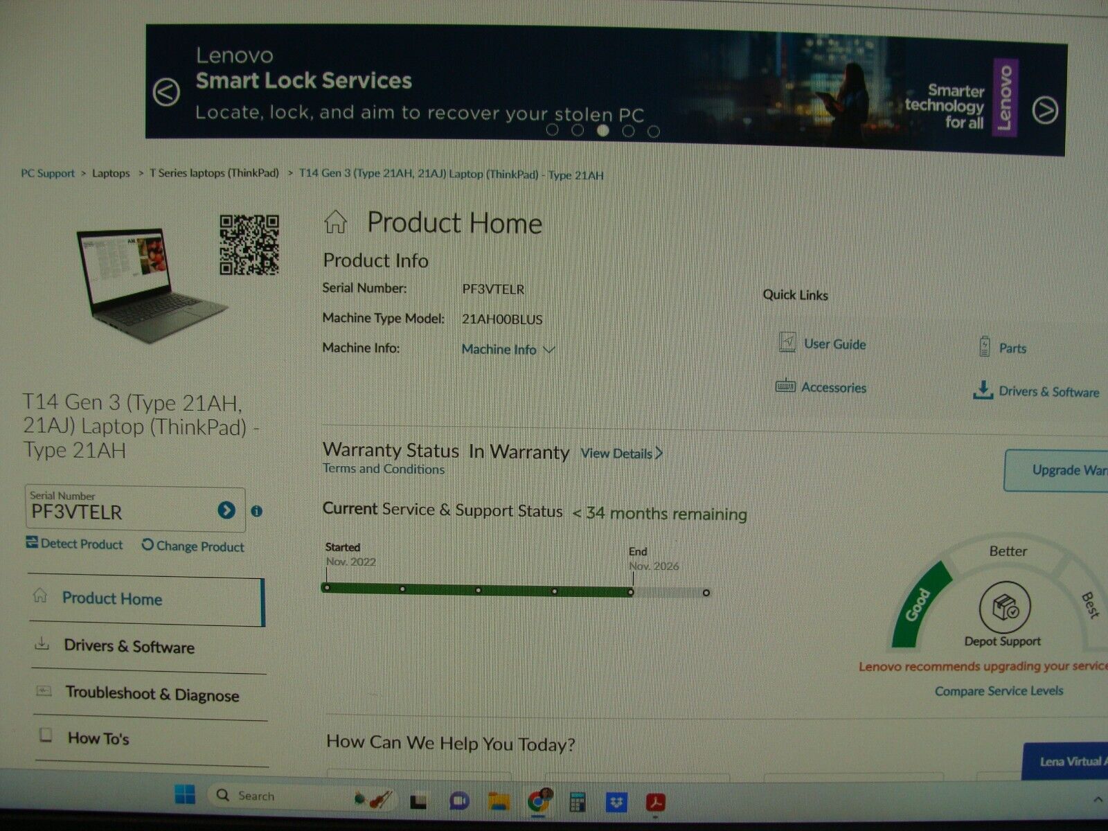Open Google Chrome from the taskbar
Image resolution: width=1108 pixels, height=831 pixels.
click(x=539, y=801)
